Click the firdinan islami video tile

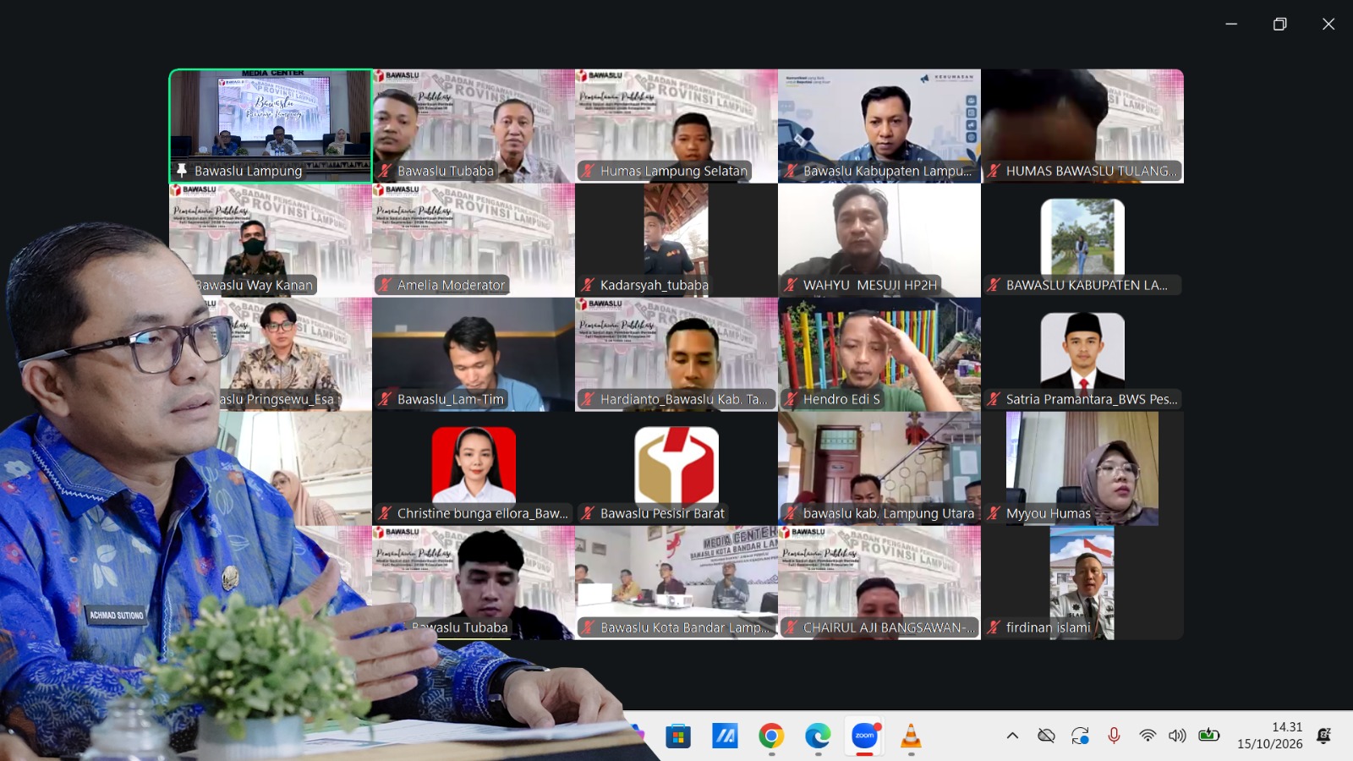[1082, 583]
